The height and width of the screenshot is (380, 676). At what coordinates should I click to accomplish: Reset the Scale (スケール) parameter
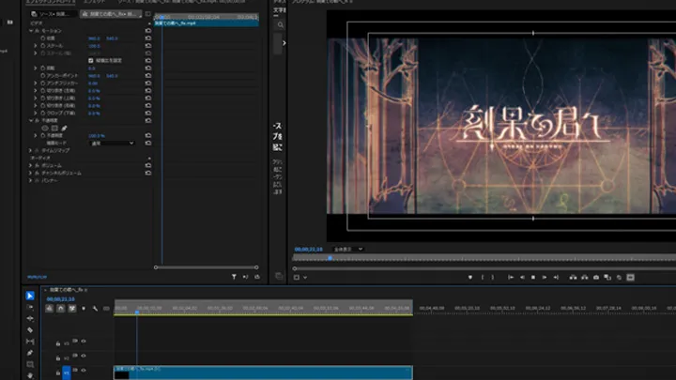click(148, 46)
